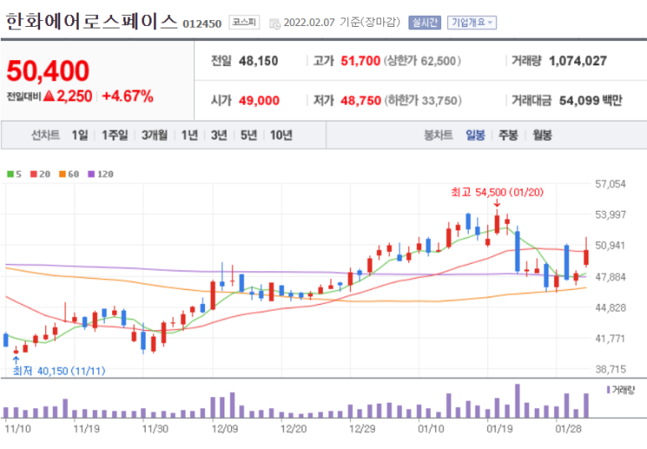Viewport: 647px width, 449px height.
Task: Click the 저가 value 48,750
Action: click(x=361, y=101)
